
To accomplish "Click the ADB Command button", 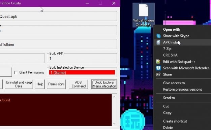I will coord(79,84).
